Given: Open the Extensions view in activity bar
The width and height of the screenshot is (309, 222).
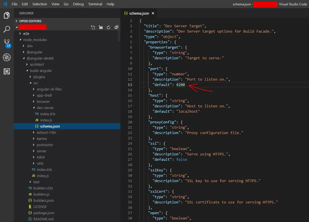Looking at the screenshot, I should click(7, 71).
